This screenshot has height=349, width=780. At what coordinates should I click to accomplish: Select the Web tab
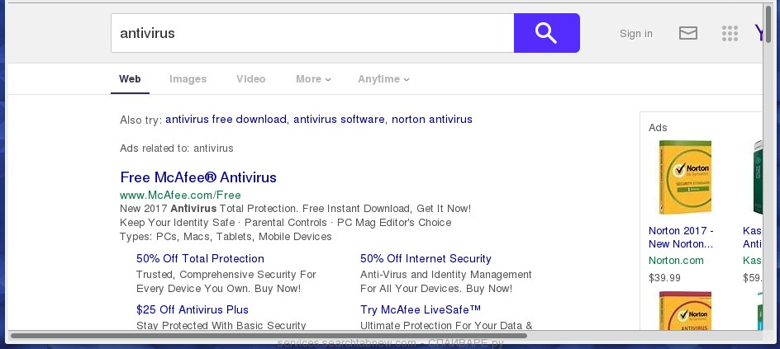pos(130,79)
